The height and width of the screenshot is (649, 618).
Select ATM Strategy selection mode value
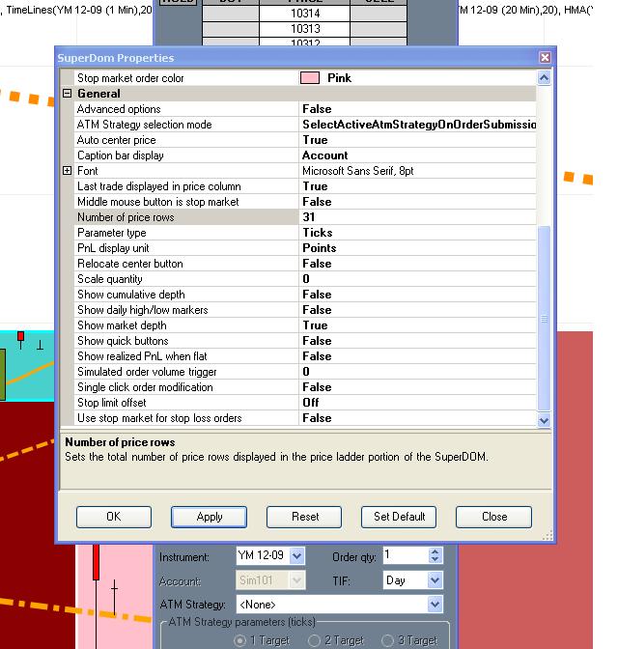point(417,125)
